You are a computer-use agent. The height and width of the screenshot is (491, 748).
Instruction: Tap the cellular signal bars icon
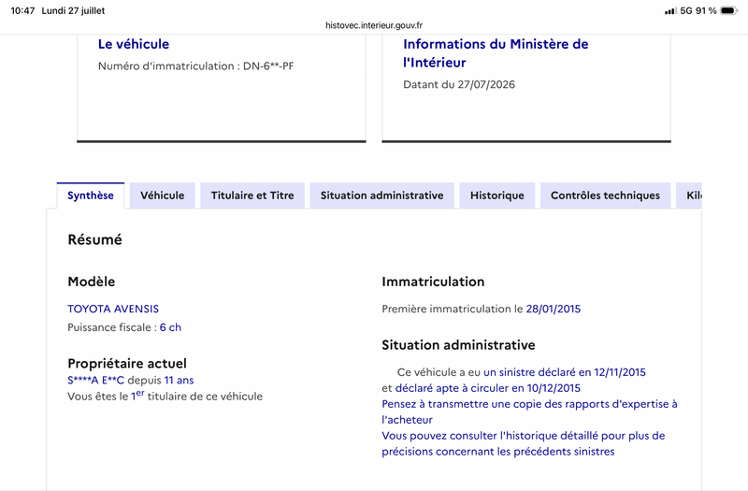pos(670,11)
